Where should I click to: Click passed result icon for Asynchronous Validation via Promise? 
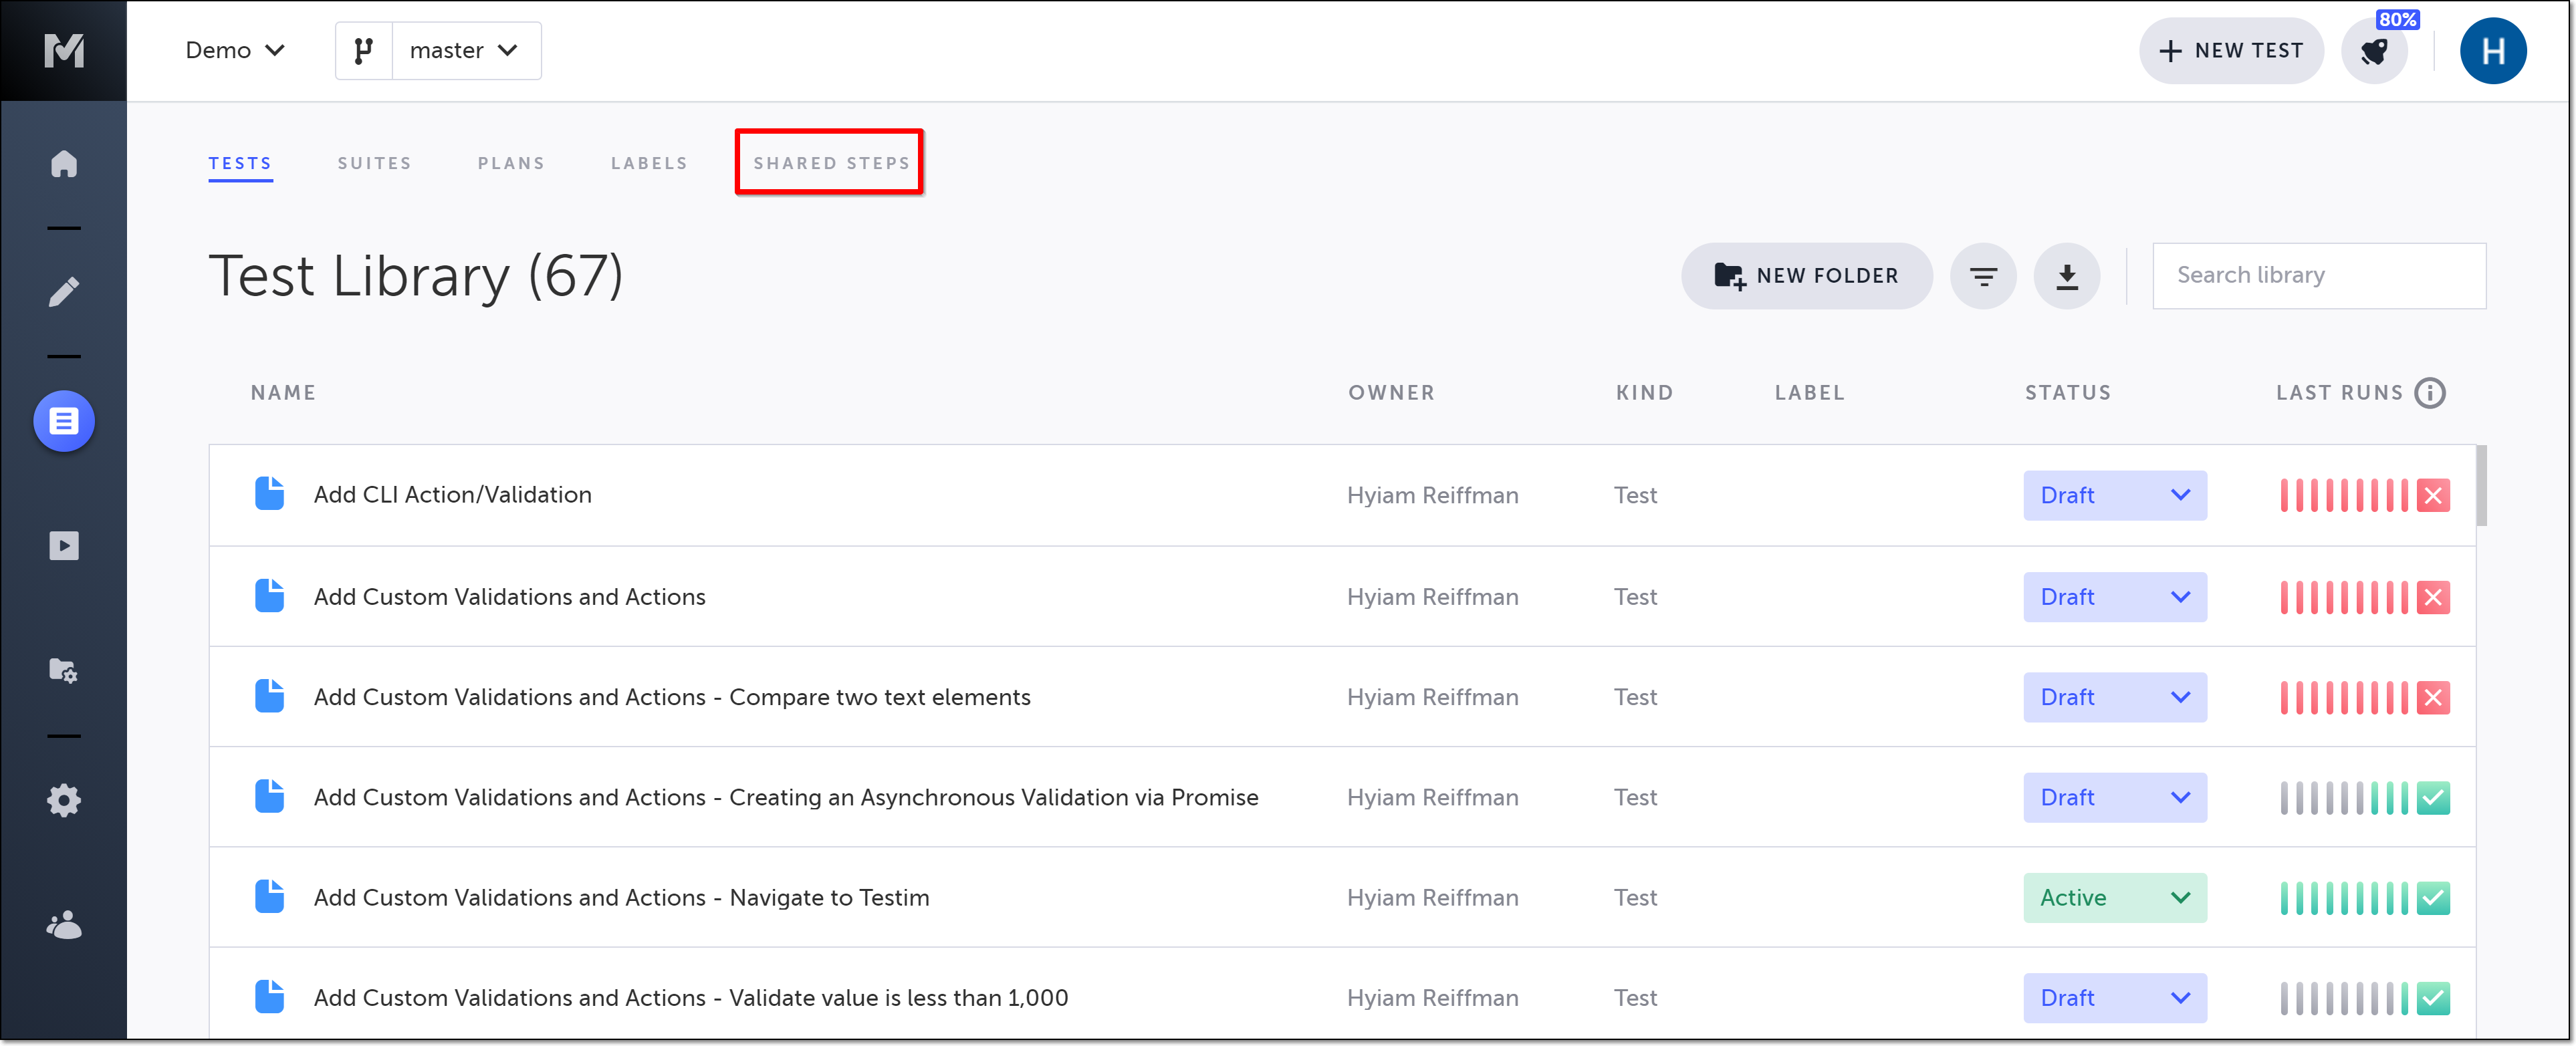point(2433,798)
